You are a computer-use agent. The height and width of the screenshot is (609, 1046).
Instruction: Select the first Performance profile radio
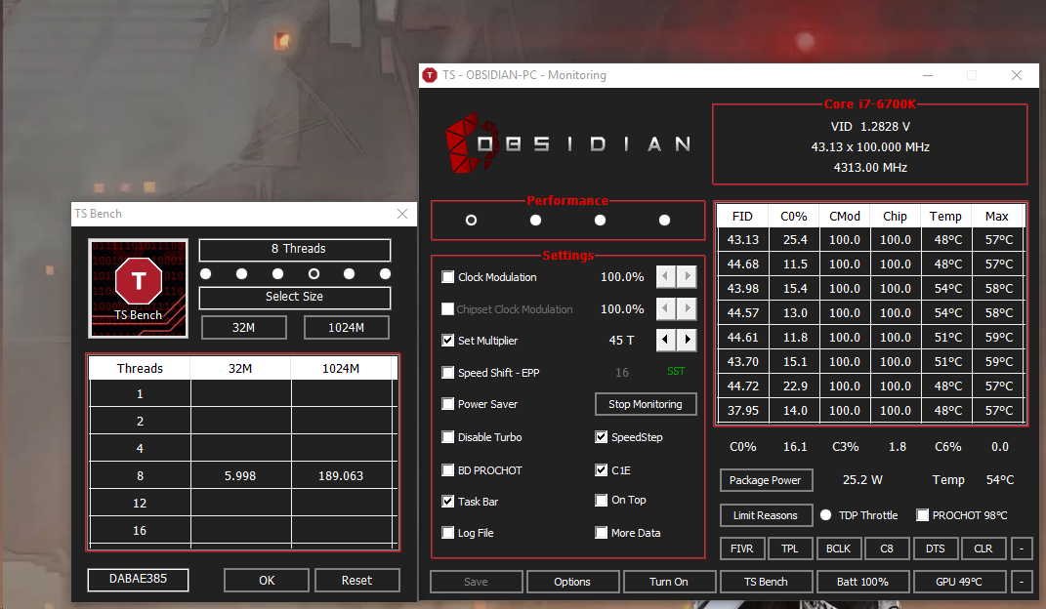point(471,220)
